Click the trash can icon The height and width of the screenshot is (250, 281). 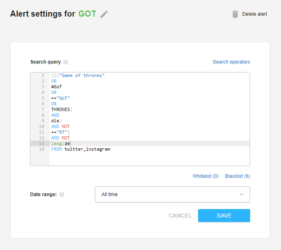pyautogui.click(x=235, y=14)
